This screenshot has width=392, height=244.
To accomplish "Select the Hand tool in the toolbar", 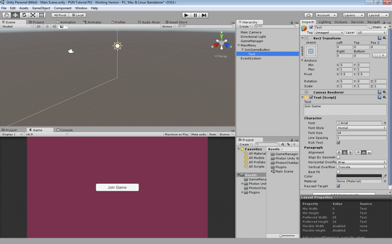I will tap(6, 15).
